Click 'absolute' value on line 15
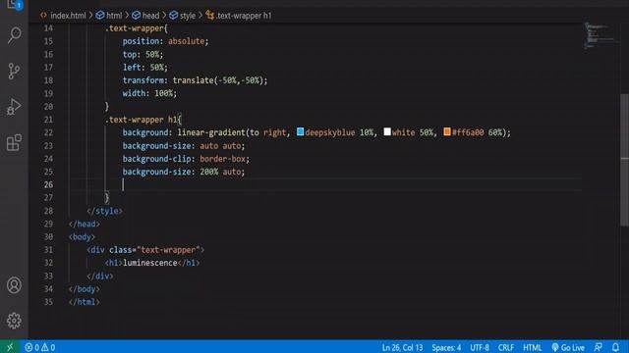The width and height of the screenshot is (629, 353). pos(187,41)
